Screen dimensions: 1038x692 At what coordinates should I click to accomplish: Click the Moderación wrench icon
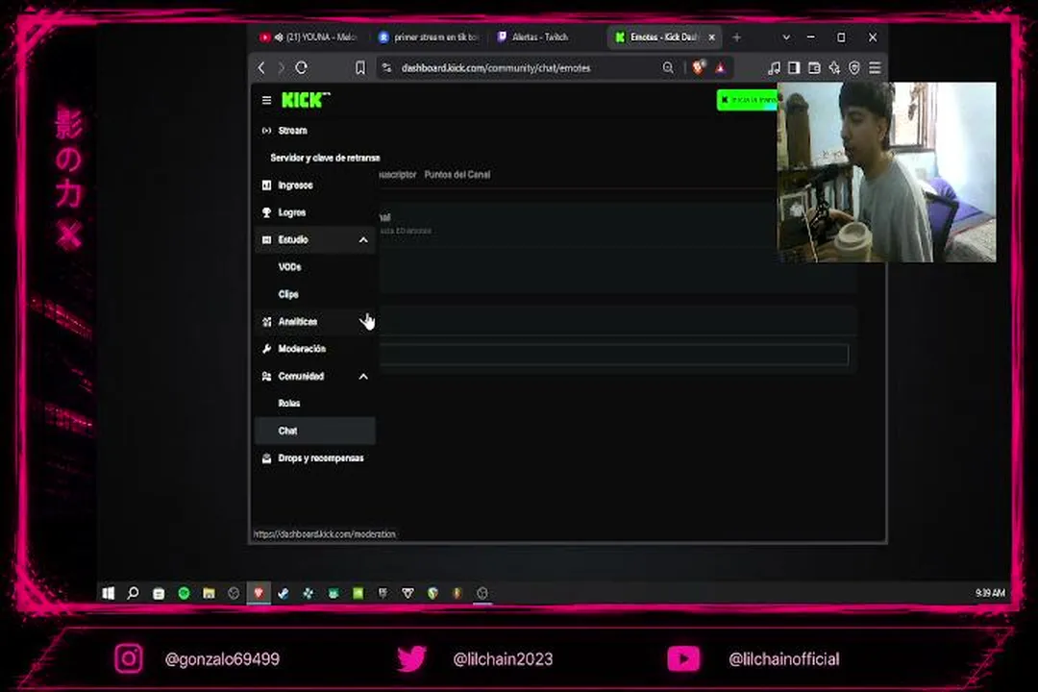coord(266,349)
